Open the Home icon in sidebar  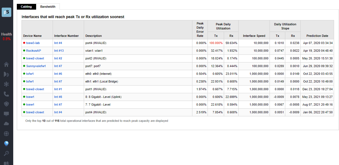(x=6, y=64)
